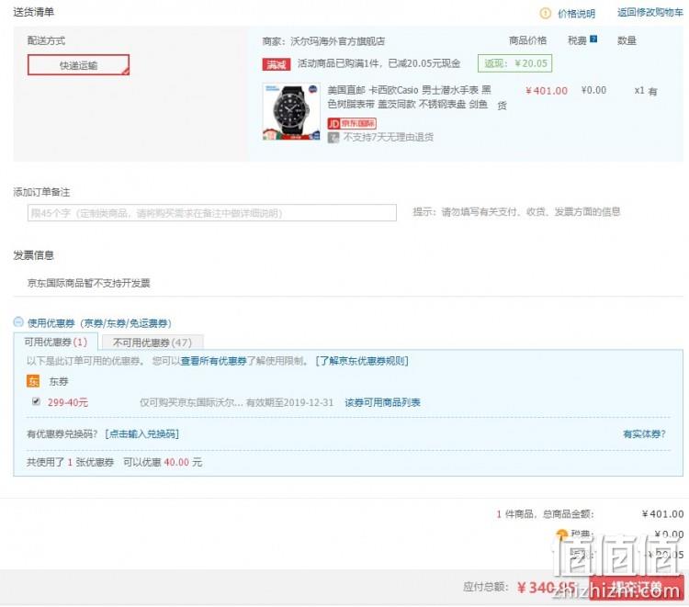This screenshot has height=607, width=689.
Task: Click the no 7-day return icon
Action: tap(333, 138)
